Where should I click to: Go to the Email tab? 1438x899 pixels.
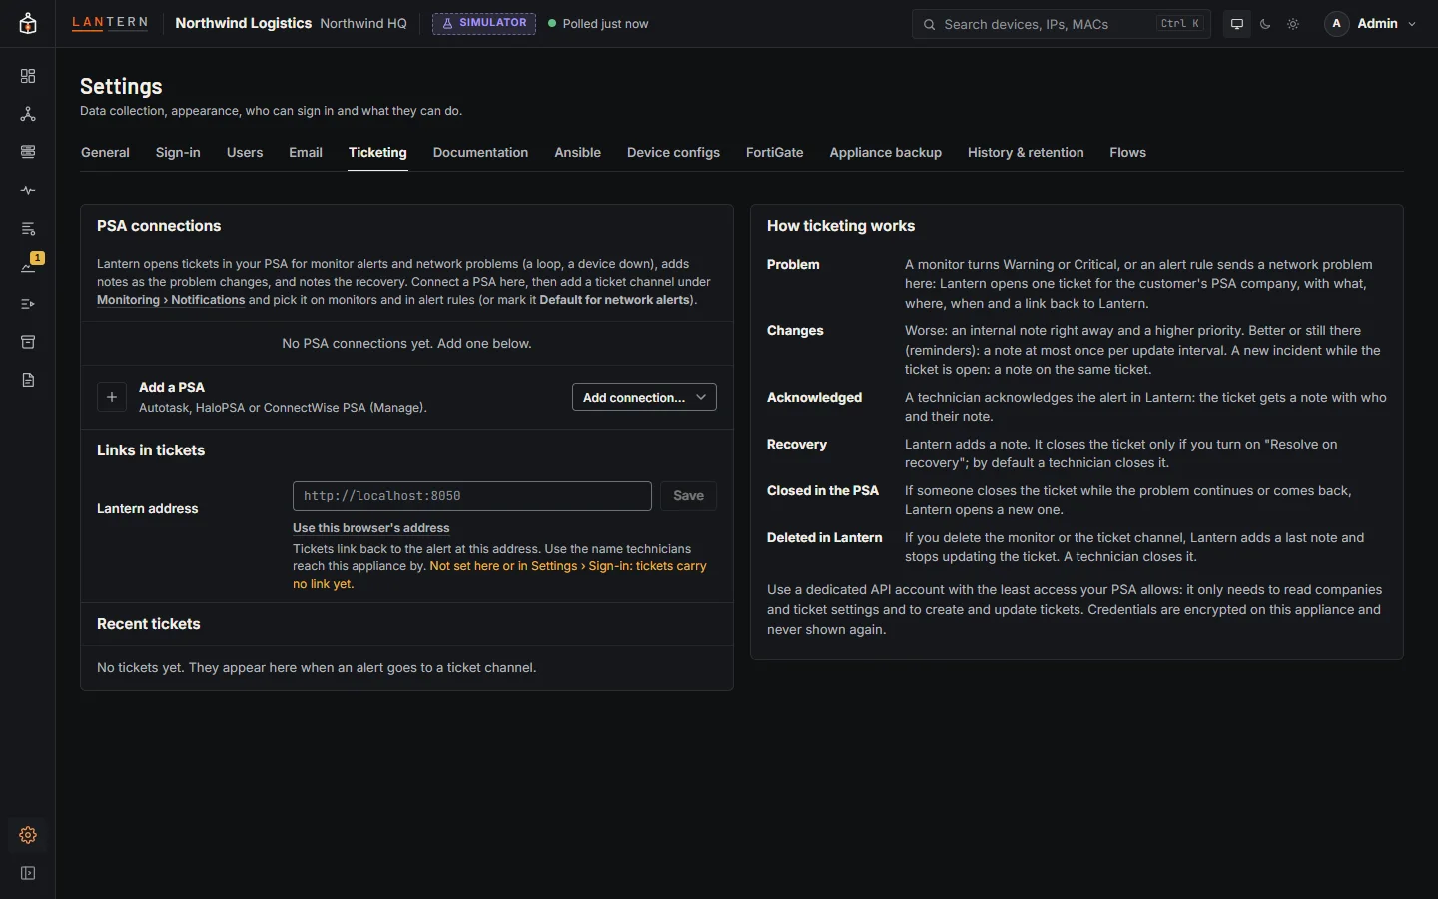[x=306, y=152]
